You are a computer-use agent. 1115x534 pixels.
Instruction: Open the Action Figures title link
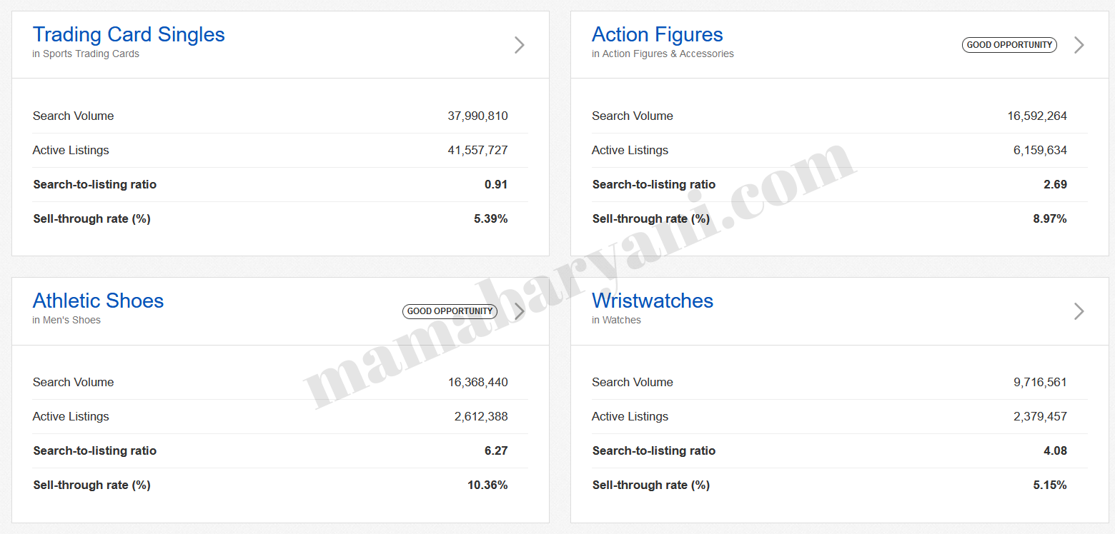point(657,34)
